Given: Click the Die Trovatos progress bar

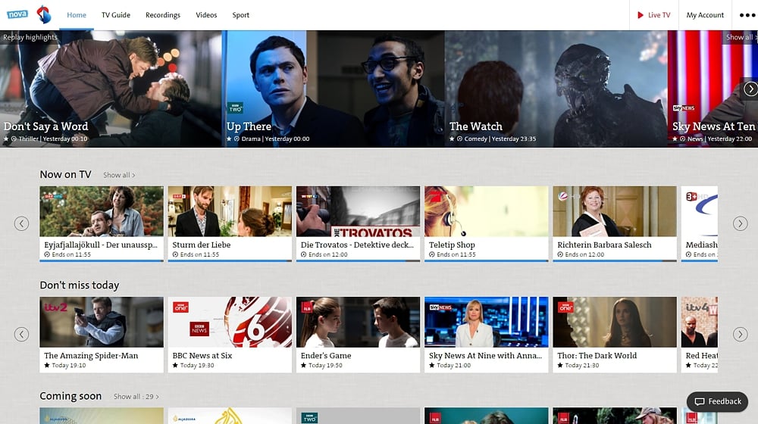Looking at the screenshot, I should coord(359,260).
